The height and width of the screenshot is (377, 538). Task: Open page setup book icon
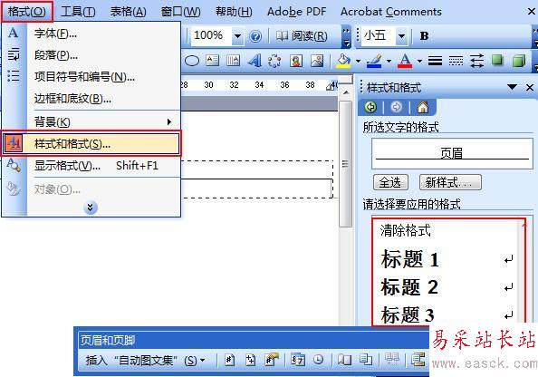pos(344,360)
